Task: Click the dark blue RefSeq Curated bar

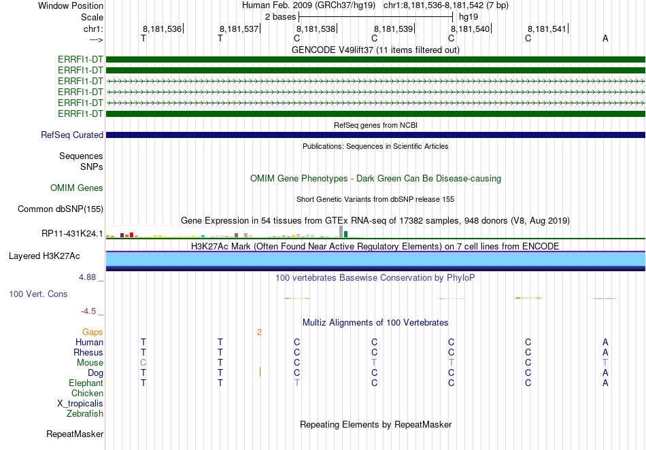Action: (375, 135)
